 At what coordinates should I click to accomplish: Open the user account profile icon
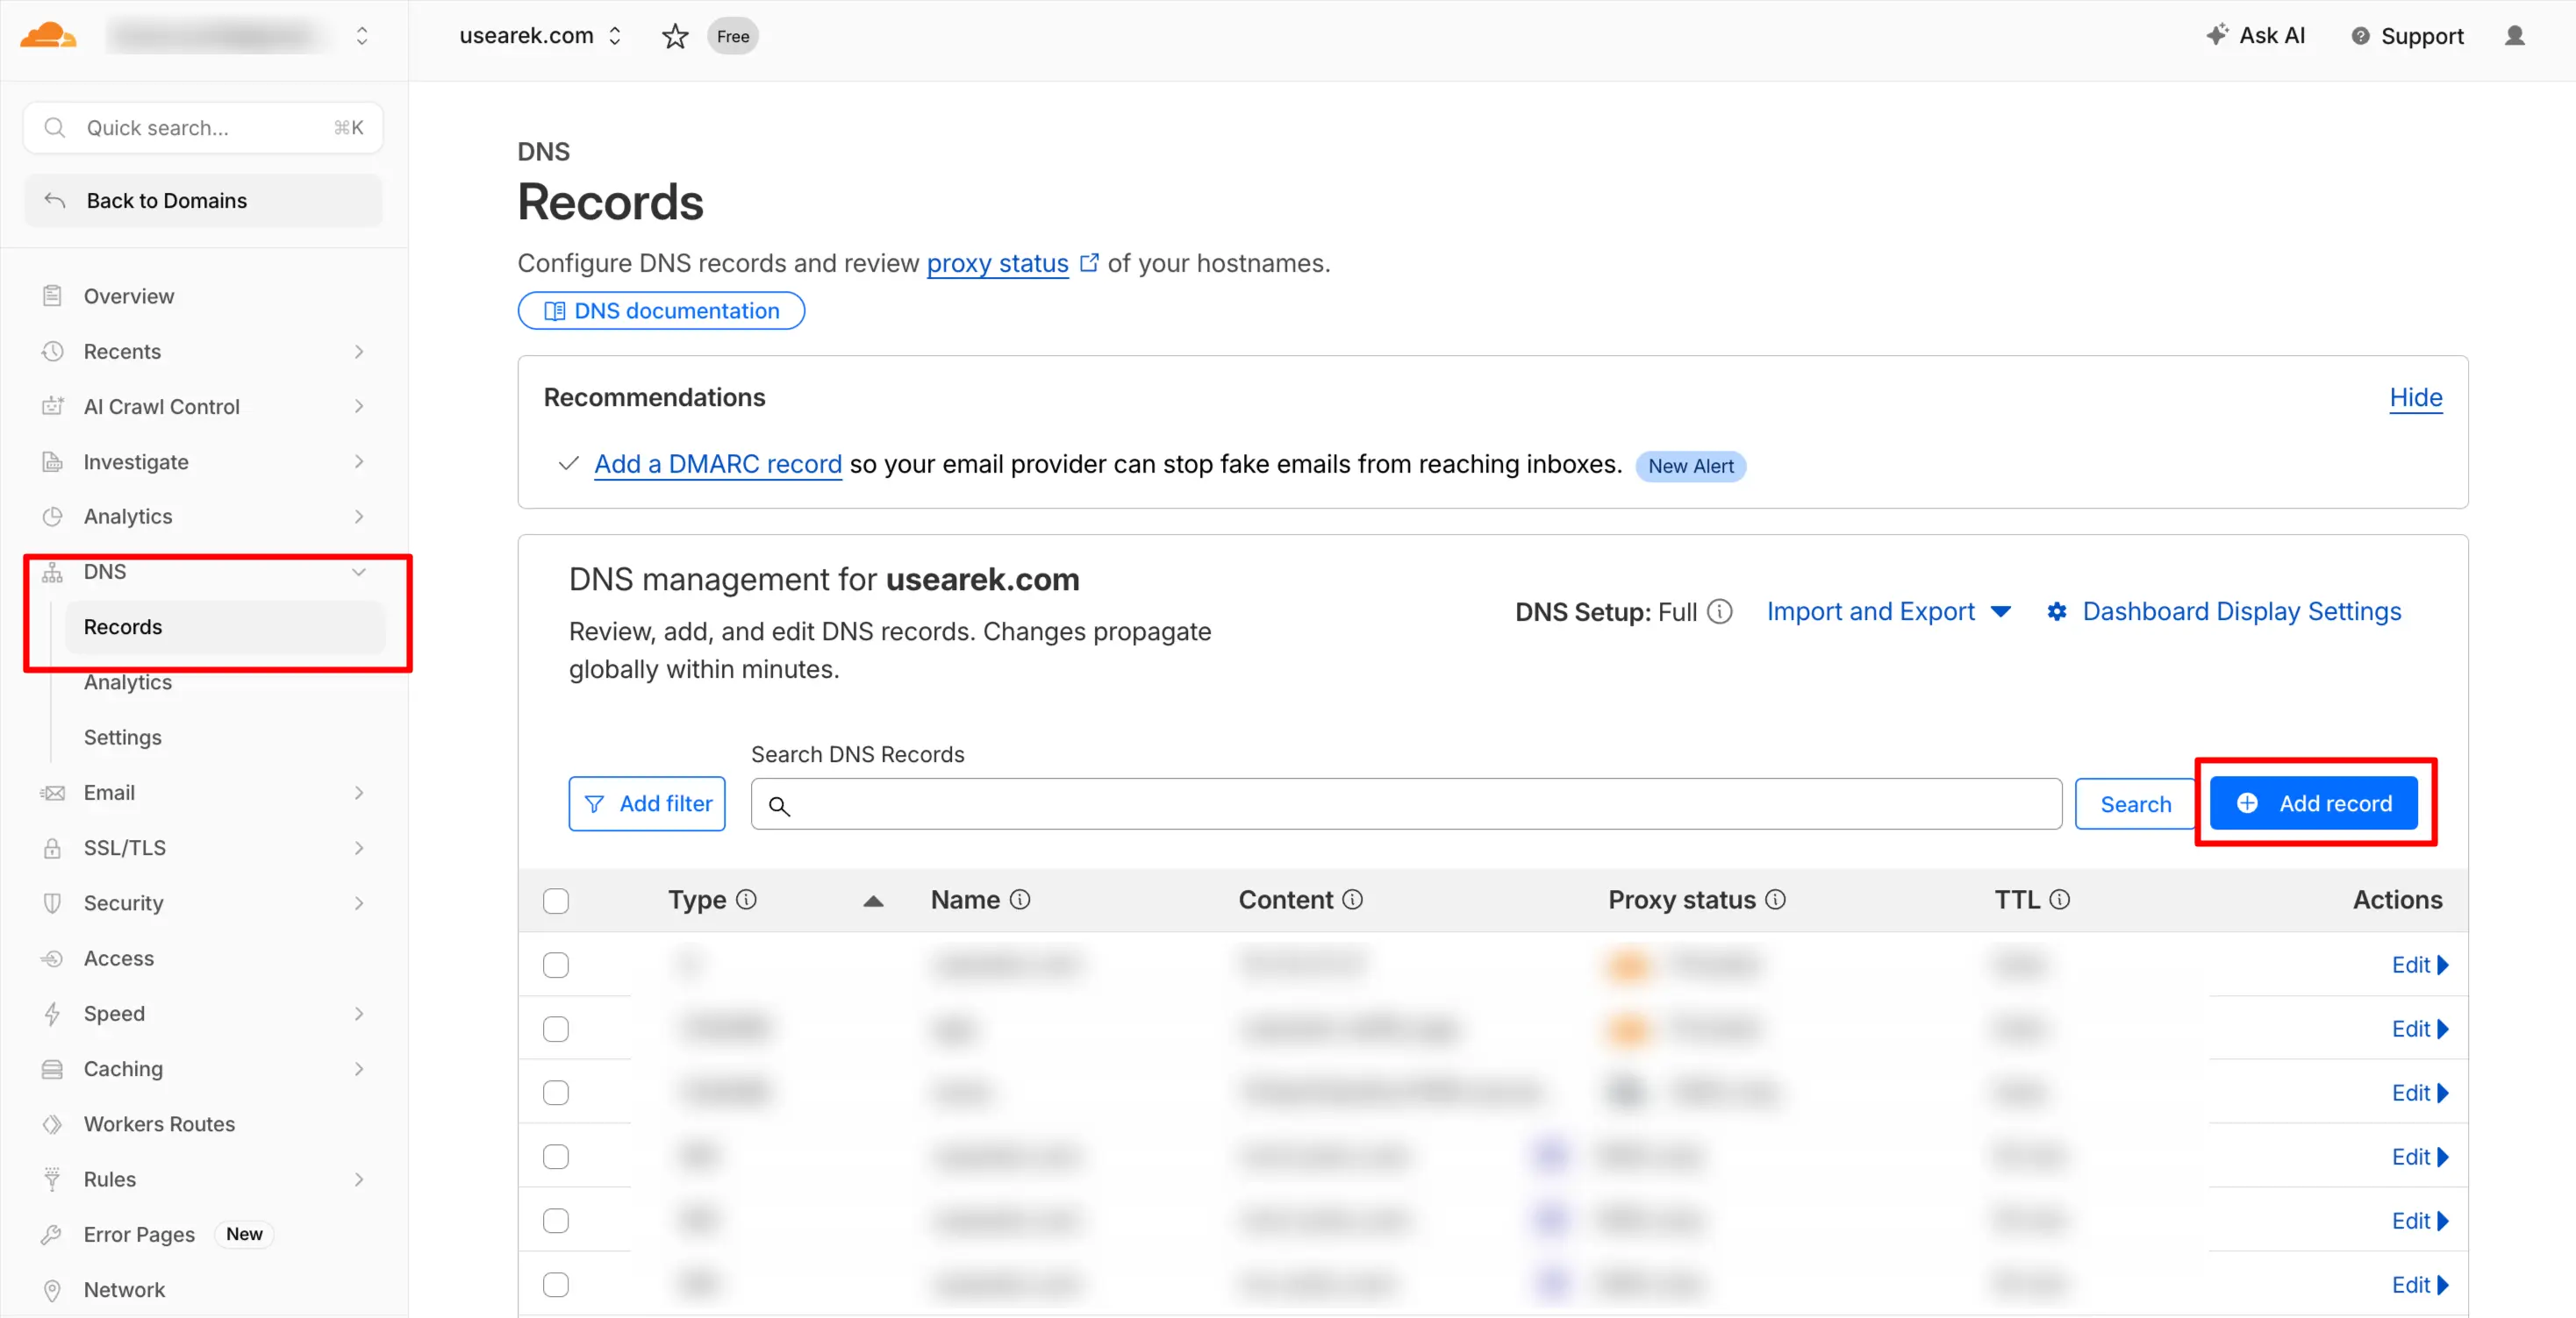(x=2514, y=36)
